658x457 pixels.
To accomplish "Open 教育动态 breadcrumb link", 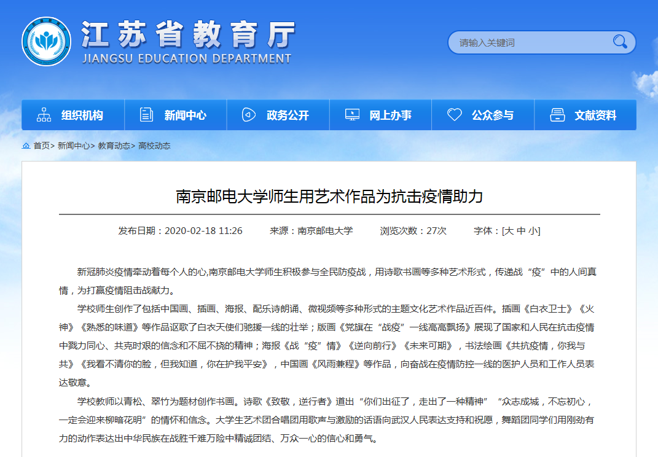I will pos(114,146).
